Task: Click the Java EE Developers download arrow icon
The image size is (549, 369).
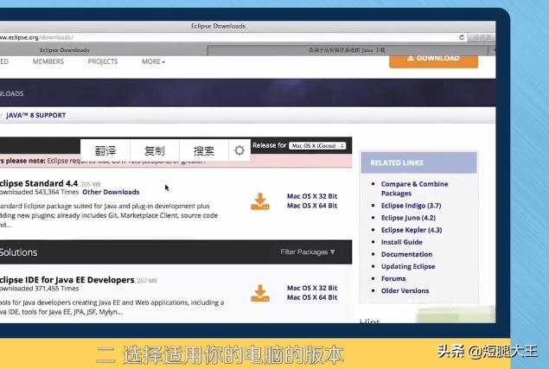Action: (259, 293)
